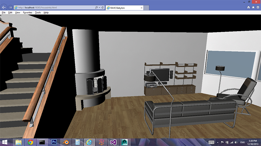Show hidden tray icons arrow
This screenshot has height=146, width=261.
pos(218,142)
